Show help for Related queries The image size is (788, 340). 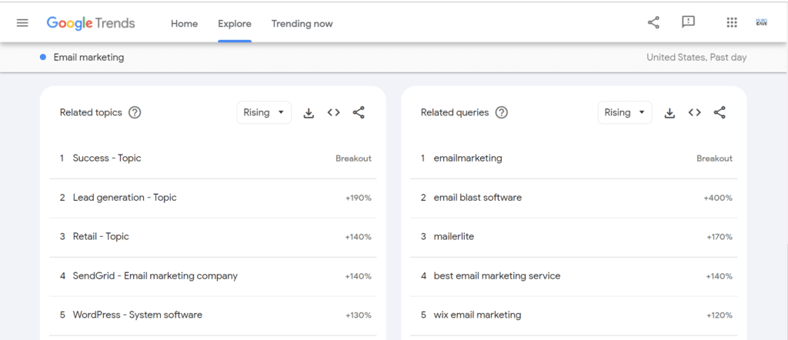click(502, 112)
